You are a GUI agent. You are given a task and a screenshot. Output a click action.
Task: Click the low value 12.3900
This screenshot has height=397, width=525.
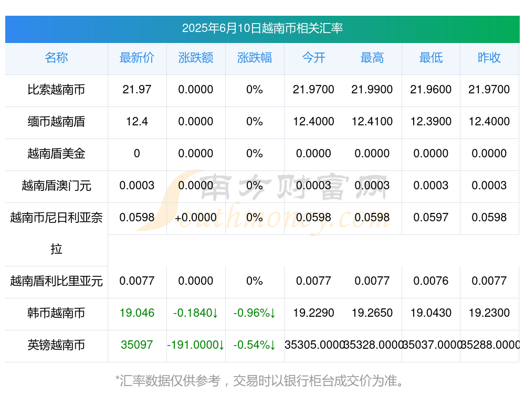(x=431, y=122)
